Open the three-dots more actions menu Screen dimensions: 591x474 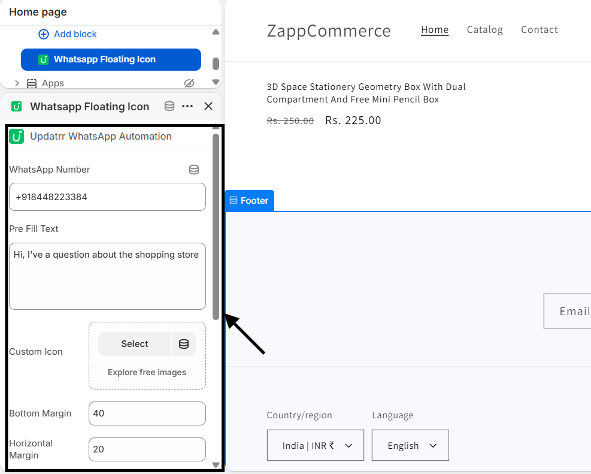click(187, 106)
